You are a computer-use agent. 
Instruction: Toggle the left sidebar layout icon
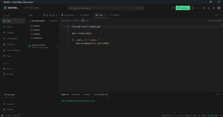(204, 8)
